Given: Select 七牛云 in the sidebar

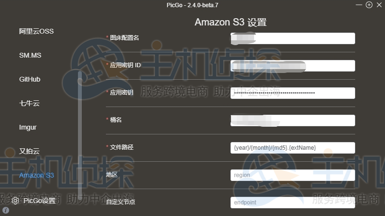Looking at the screenshot, I should click(x=29, y=103).
